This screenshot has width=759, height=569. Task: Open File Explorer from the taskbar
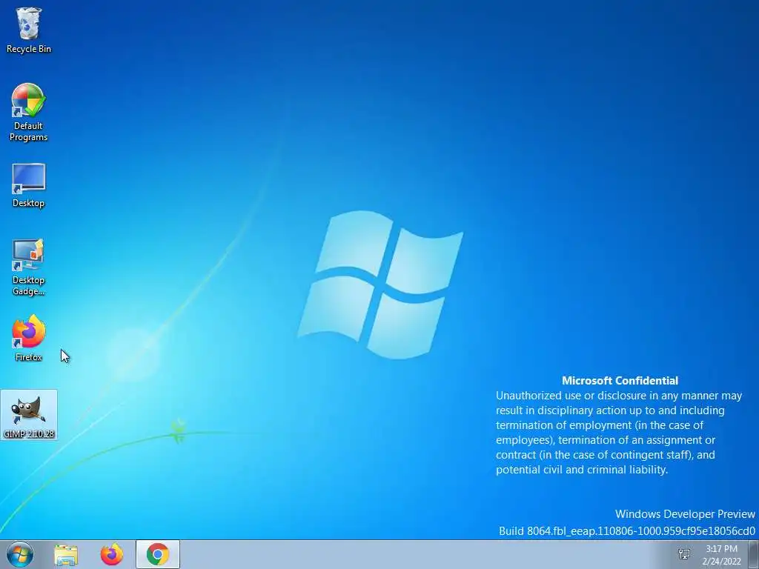click(x=66, y=555)
